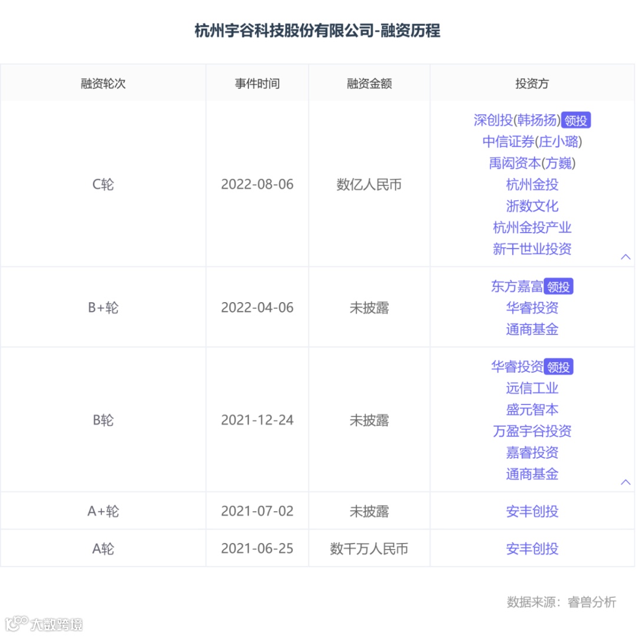
Task: Click the title 杭州宇谷科技股份有限公司-融资历程
Action: click(x=317, y=31)
